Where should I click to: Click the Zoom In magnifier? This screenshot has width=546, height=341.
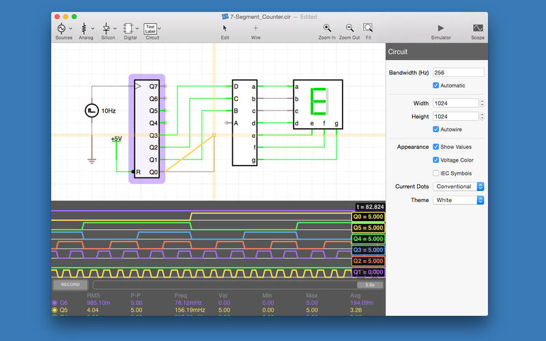[327, 28]
